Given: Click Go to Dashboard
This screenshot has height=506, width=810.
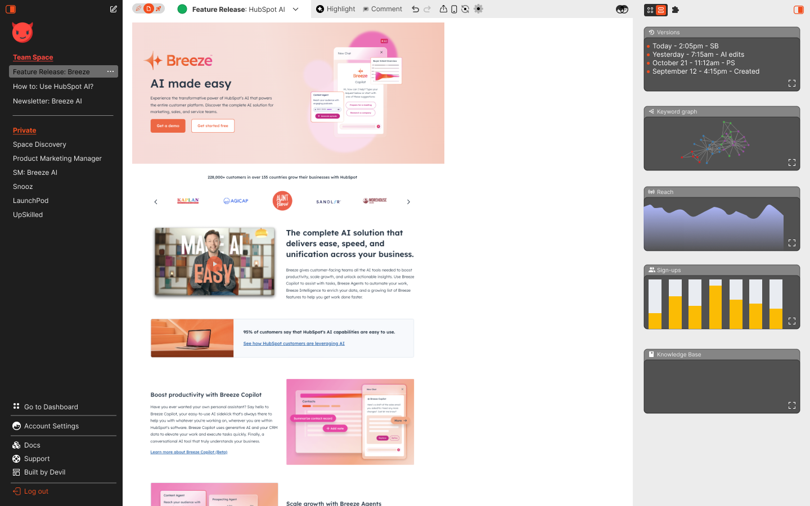Looking at the screenshot, I should [x=46, y=406].
